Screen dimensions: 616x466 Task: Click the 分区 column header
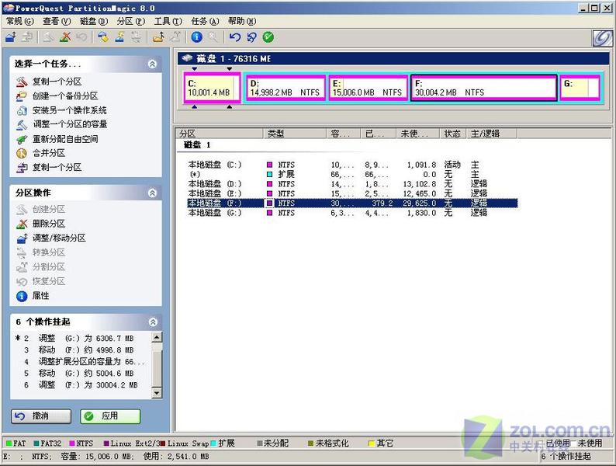pos(220,134)
